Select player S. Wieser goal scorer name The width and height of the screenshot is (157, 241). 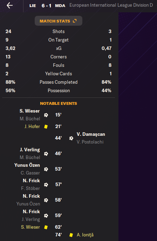[29, 111]
